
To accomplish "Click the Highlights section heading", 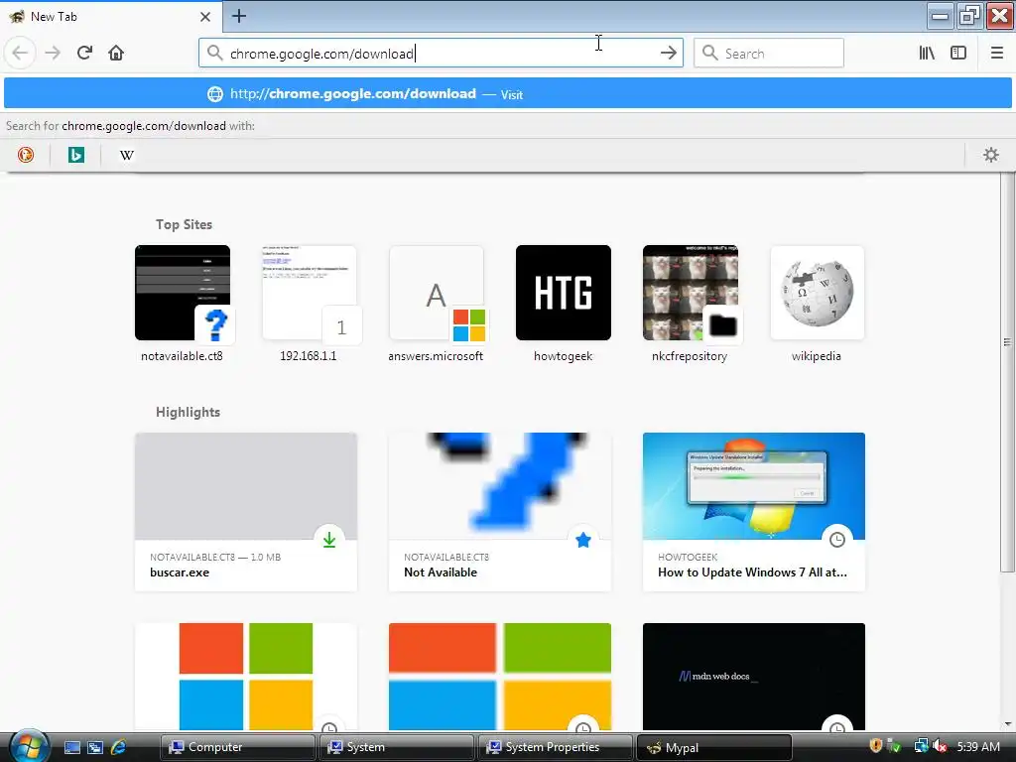I will click(188, 412).
